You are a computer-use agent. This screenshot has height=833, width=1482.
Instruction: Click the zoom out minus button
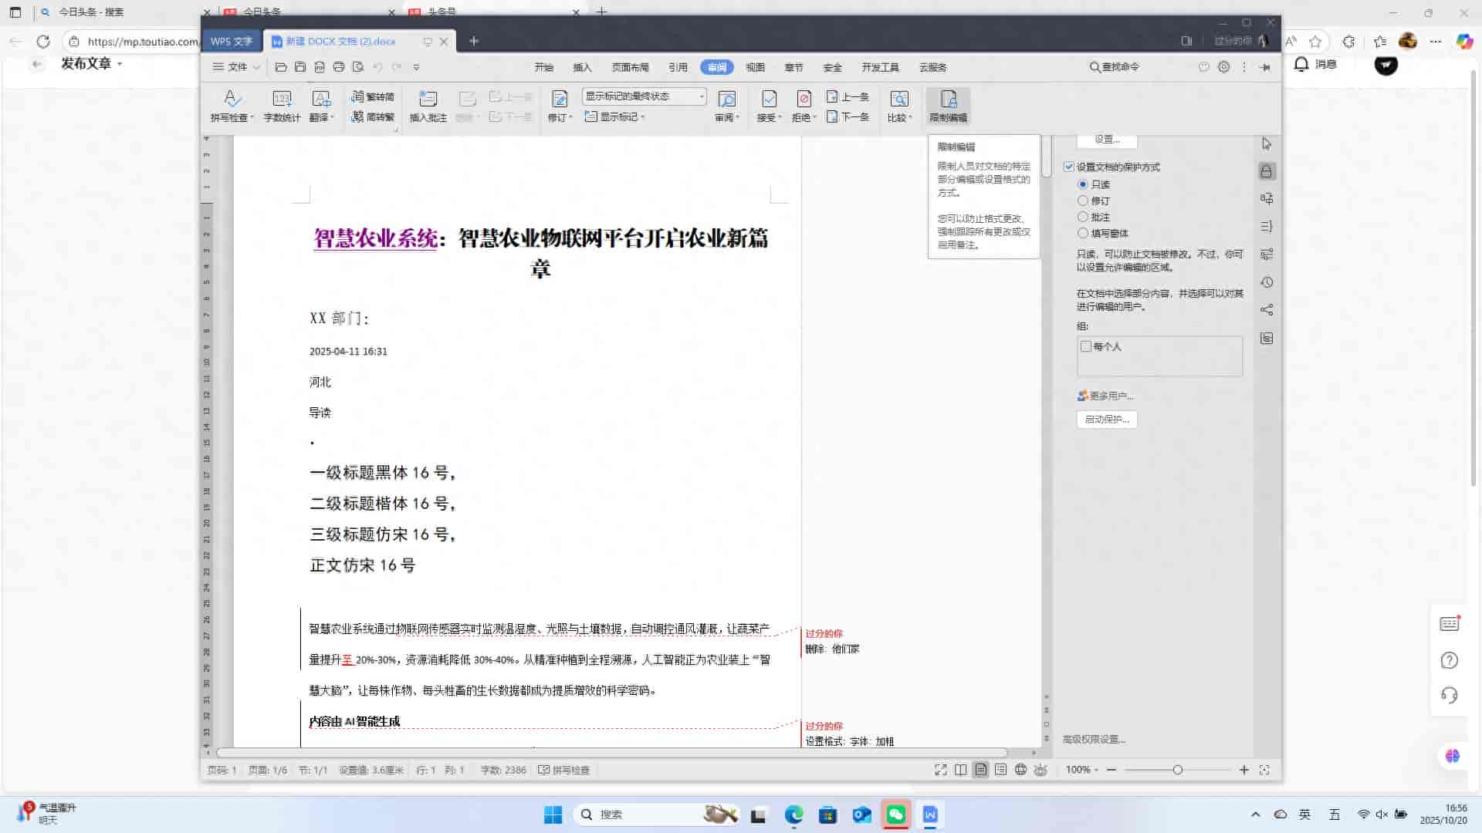pos(1111,770)
